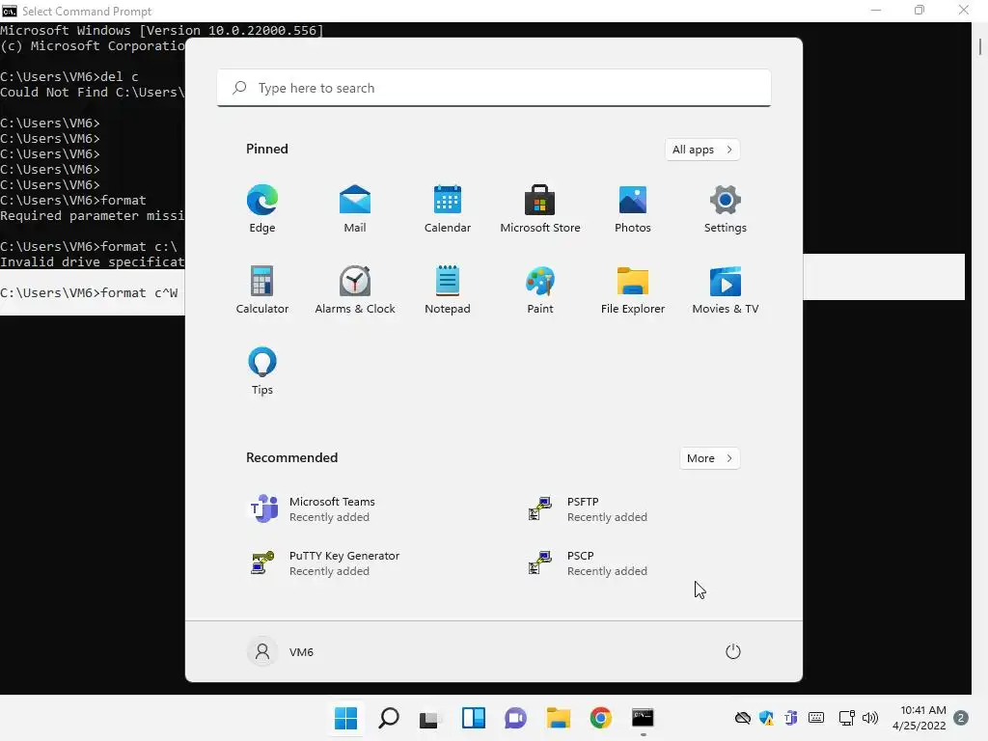
Task: Click the Windows Start button on taskbar
Action: 346,718
